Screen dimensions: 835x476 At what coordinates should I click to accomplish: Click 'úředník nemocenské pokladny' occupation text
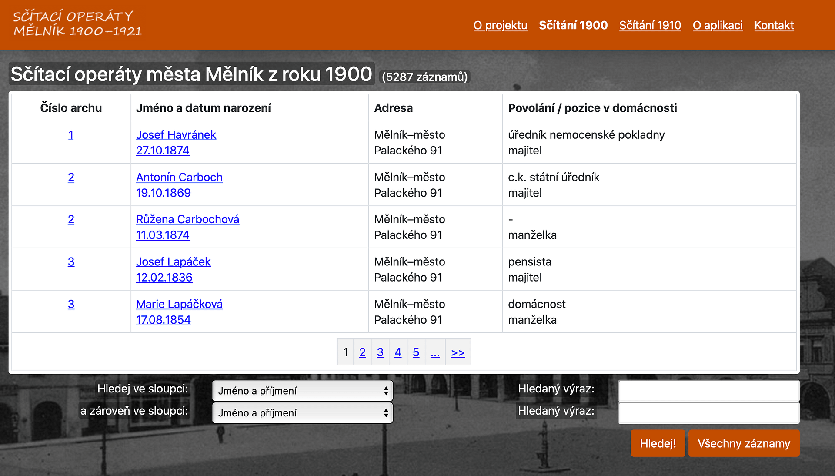pos(586,135)
